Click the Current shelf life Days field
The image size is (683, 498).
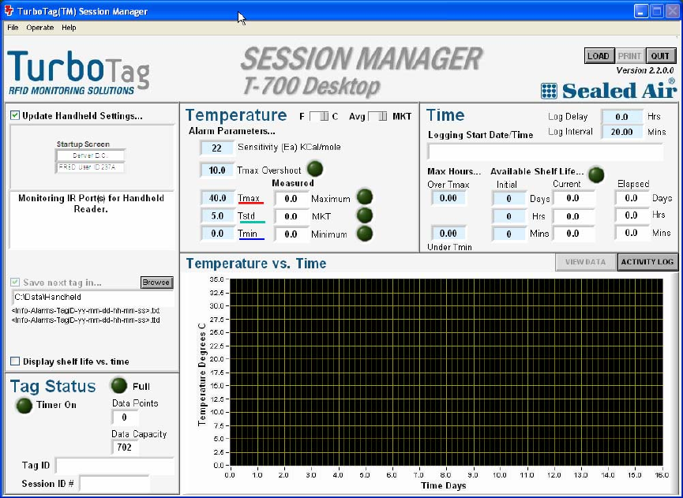(x=573, y=198)
